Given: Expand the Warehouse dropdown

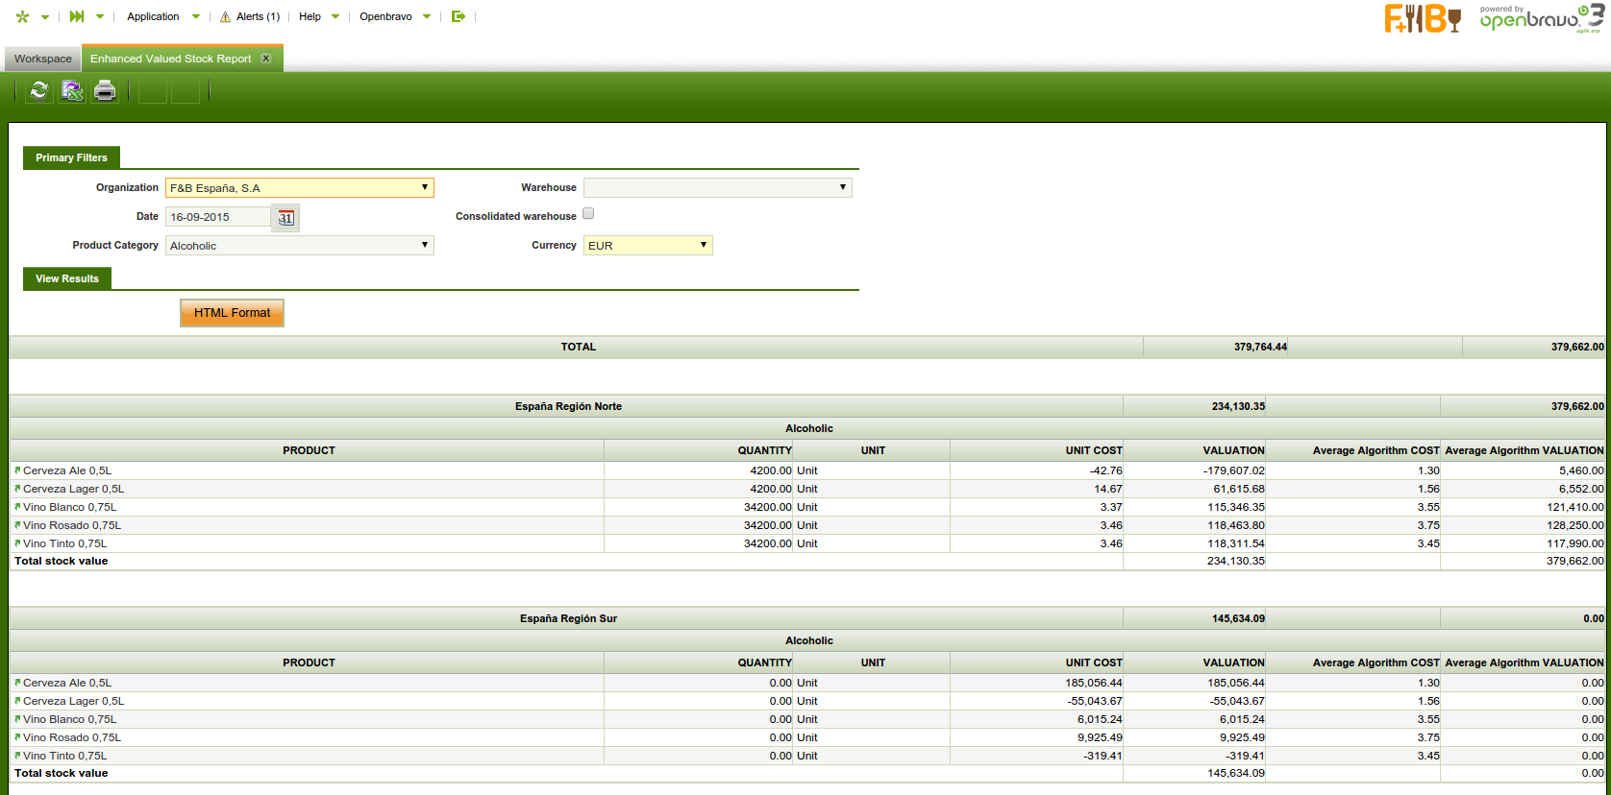Looking at the screenshot, I should (x=717, y=188).
